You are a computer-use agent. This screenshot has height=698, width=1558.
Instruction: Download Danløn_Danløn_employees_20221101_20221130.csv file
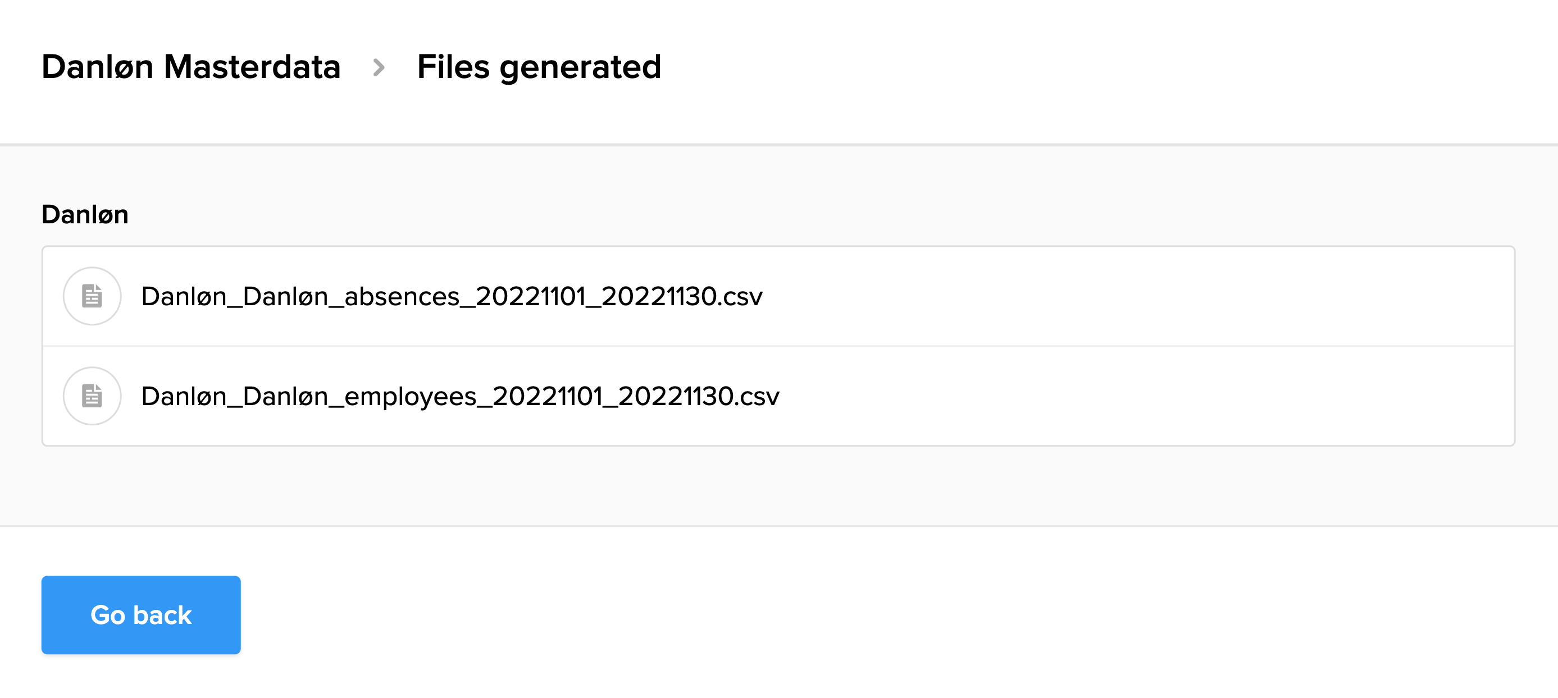pos(459,397)
